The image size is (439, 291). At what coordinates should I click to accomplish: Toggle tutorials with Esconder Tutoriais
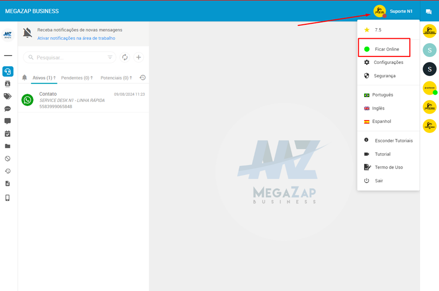tap(393, 141)
